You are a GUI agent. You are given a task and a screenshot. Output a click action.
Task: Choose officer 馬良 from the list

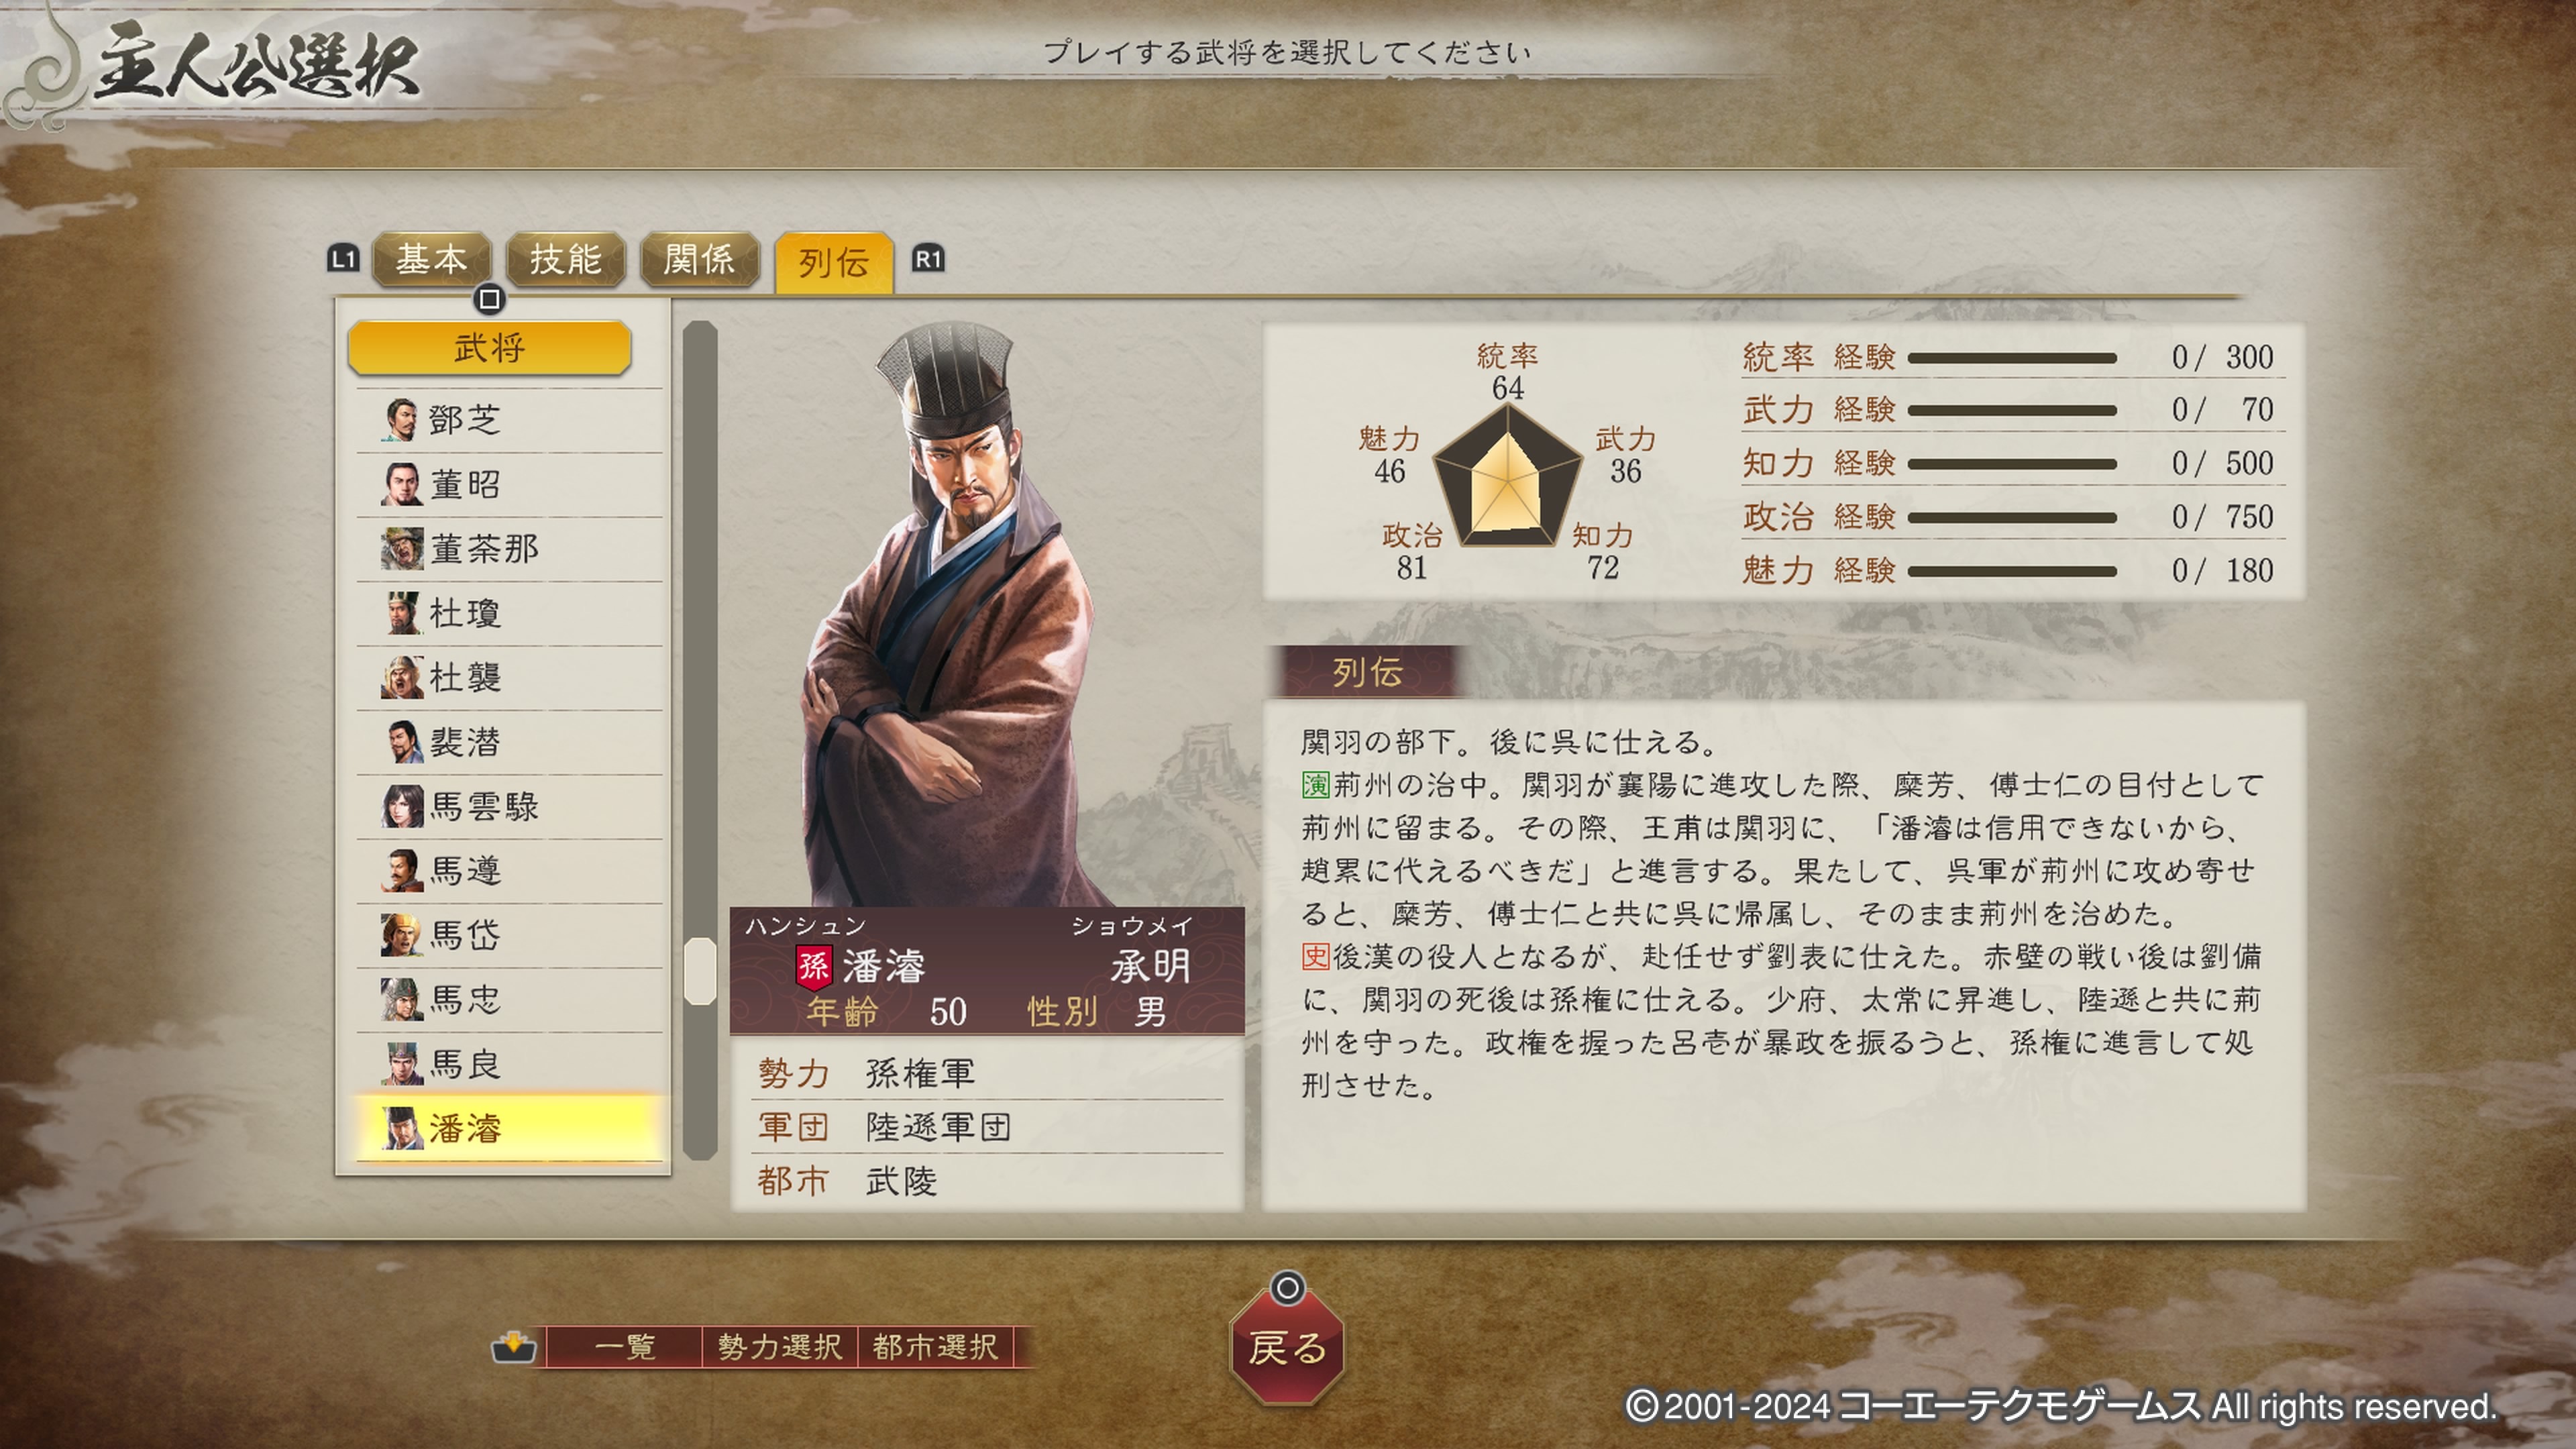509,1065
